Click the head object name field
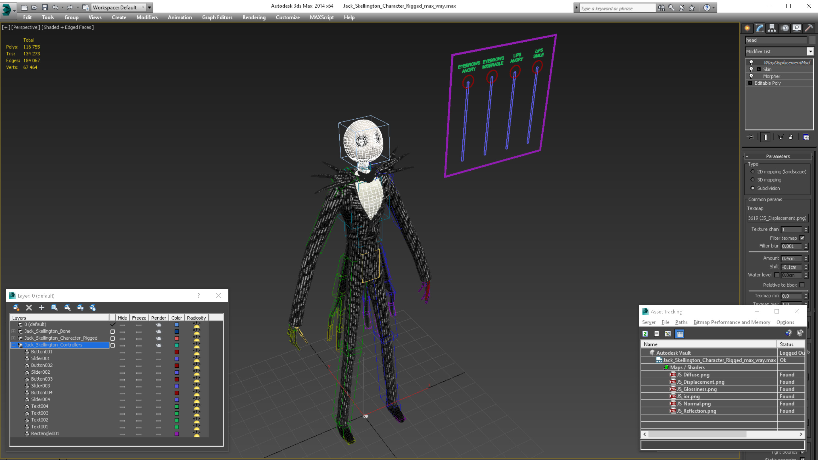 (x=776, y=40)
